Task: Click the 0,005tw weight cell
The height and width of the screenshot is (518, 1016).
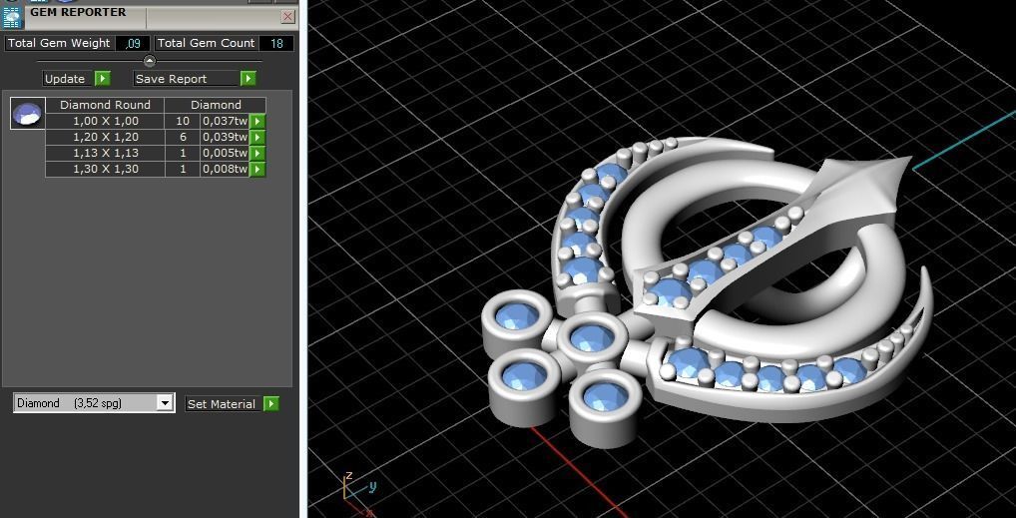Action: (225, 153)
